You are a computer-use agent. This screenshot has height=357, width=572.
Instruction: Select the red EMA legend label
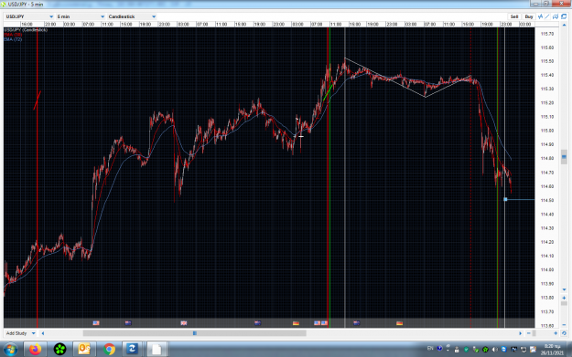13,35
